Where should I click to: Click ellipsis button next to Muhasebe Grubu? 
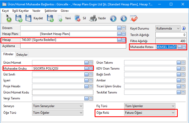(x=86, y=68)
